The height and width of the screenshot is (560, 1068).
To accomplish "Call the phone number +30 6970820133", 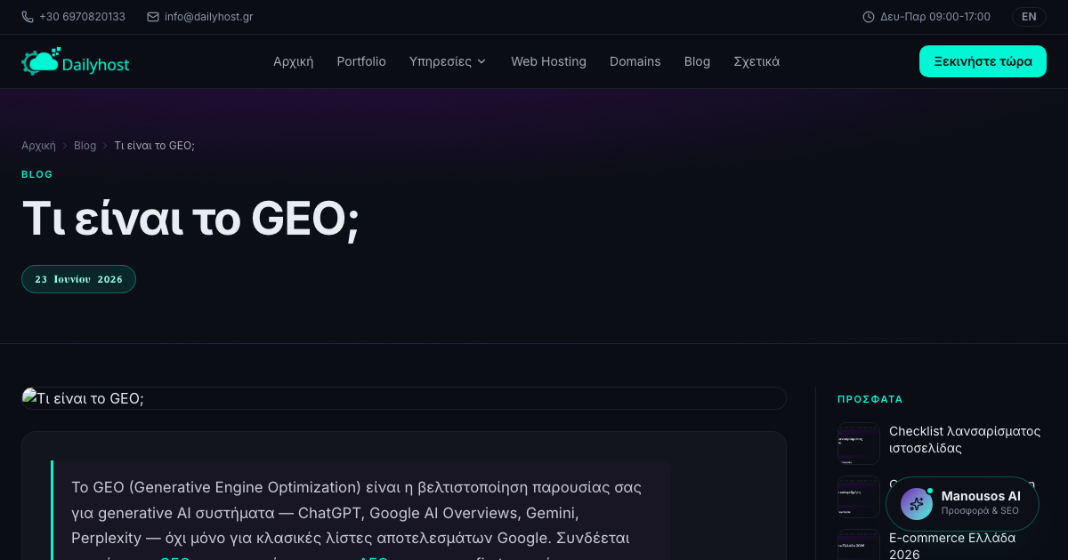I will [x=82, y=17].
